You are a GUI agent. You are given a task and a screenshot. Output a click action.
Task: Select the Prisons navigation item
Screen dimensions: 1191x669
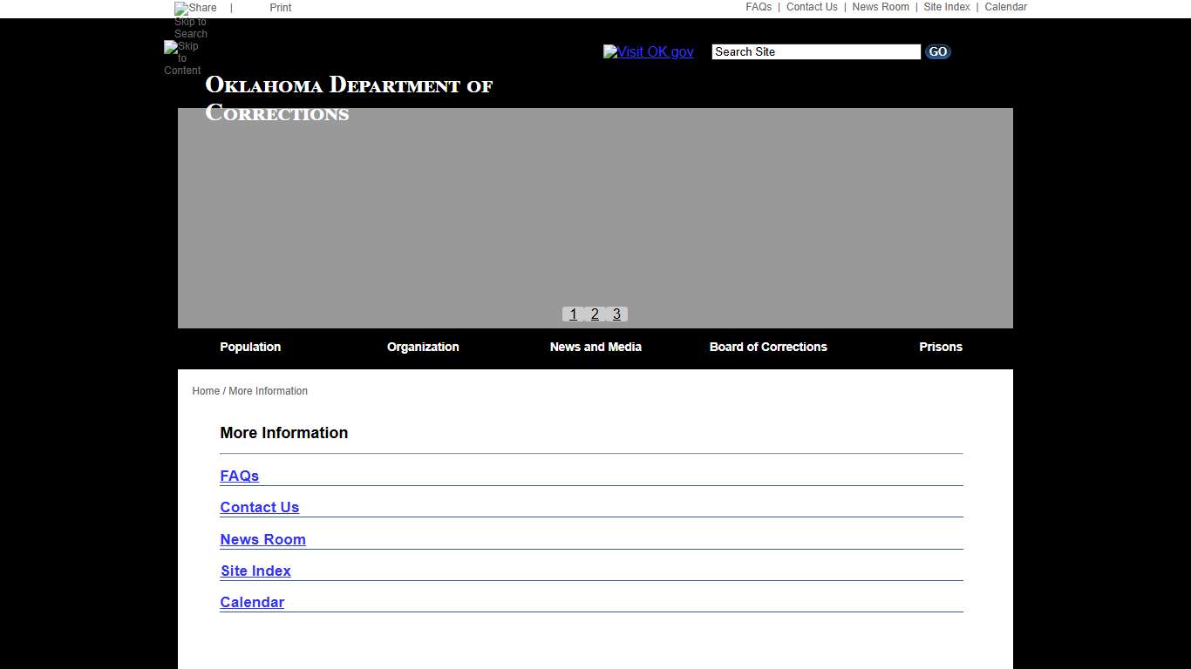(940, 347)
